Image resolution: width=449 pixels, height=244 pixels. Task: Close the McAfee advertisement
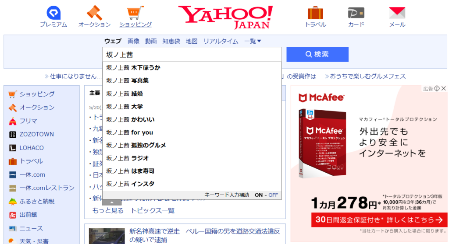[444, 89]
